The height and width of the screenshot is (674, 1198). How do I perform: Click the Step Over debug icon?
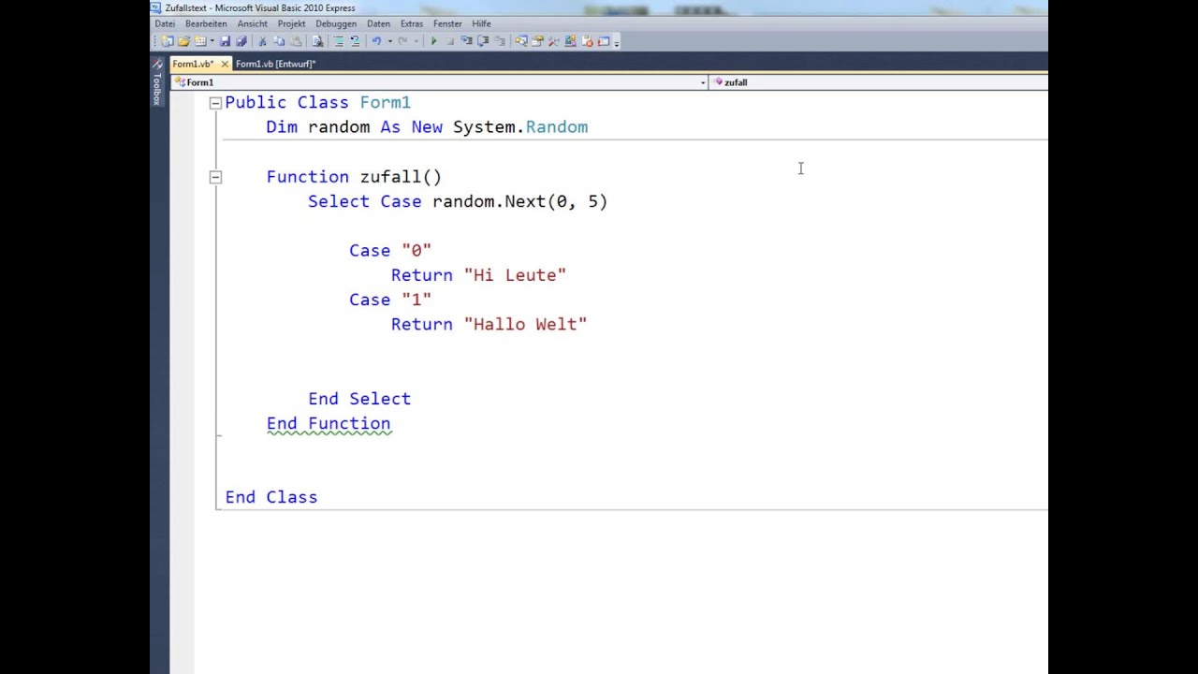pos(483,41)
